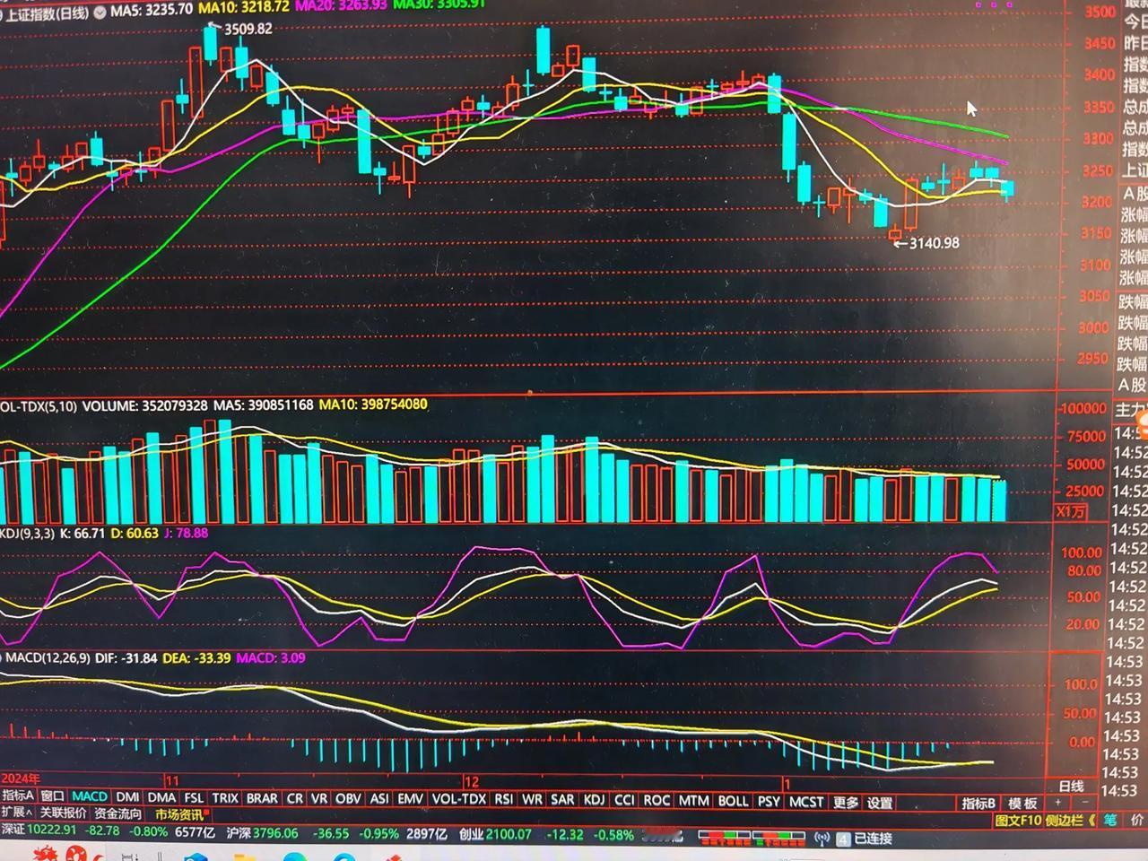Select the BRAR indicator tab

tap(262, 798)
